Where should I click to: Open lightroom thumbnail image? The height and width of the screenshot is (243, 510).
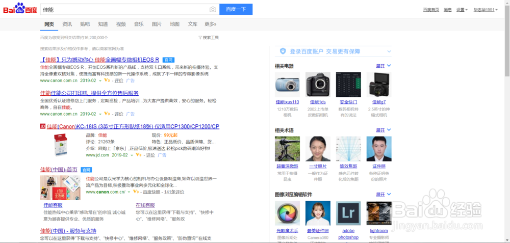[379, 213]
